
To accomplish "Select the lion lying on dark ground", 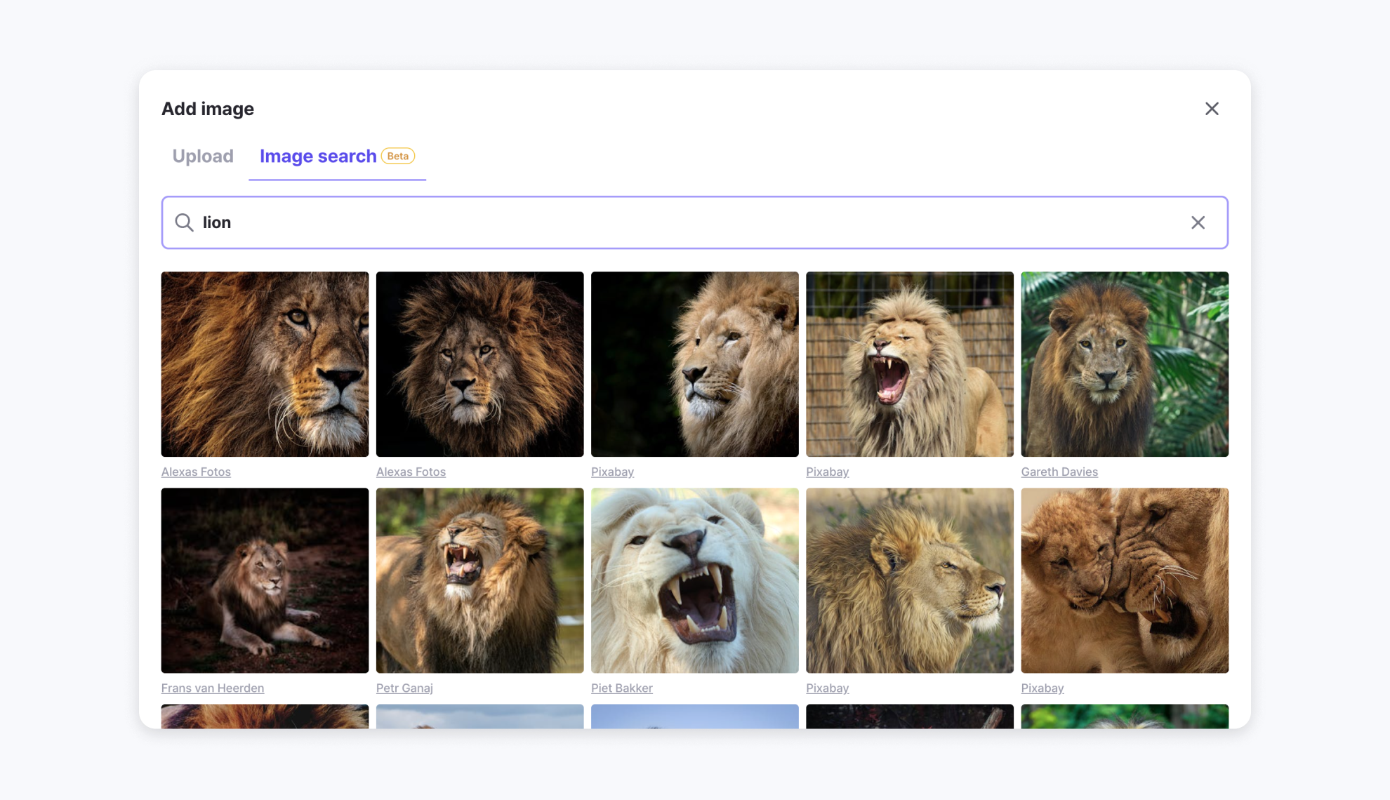I will tap(265, 580).
